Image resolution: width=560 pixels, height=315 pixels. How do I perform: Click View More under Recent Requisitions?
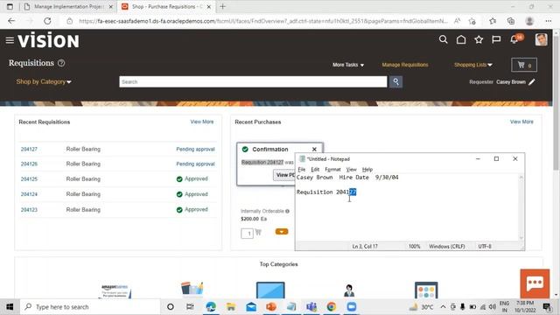coord(202,122)
